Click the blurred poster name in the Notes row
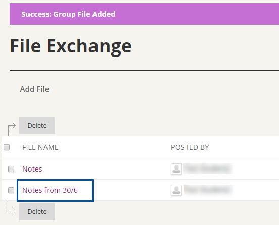This screenshot has height=225, width=279. pos(208,168)
